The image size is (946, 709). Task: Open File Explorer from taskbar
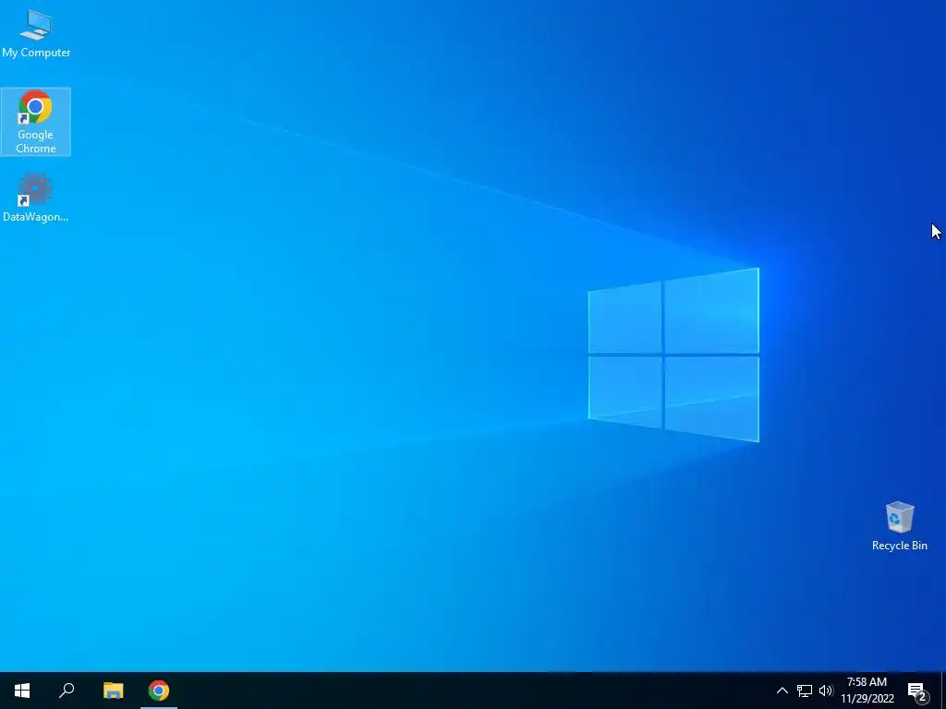[113, 691]
